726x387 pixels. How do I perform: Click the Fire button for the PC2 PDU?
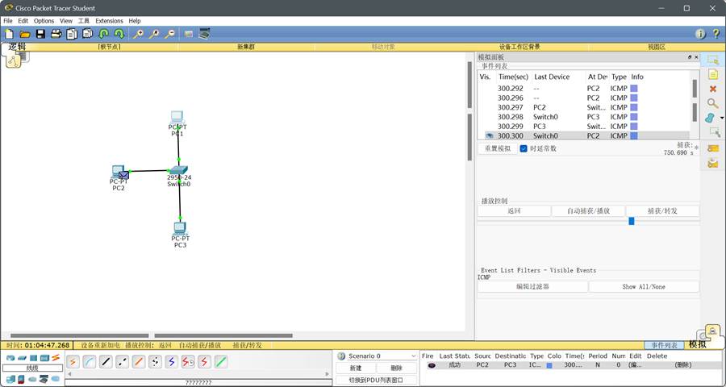pyautogui.click(x=432, y=365)
